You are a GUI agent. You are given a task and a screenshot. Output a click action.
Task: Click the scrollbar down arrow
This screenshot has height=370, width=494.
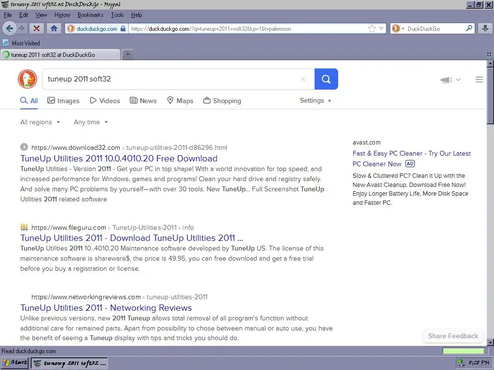click(490, 342)
